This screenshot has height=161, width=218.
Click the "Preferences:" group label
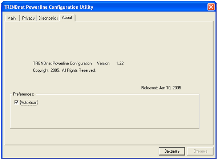point(23,94)
